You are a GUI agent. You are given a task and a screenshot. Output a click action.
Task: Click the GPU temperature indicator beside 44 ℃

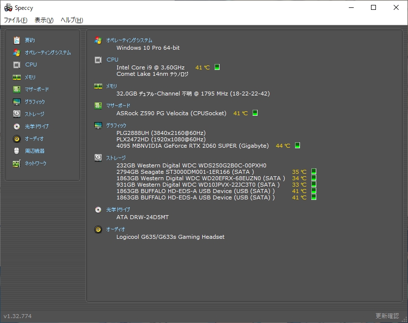tap(297, 146)
